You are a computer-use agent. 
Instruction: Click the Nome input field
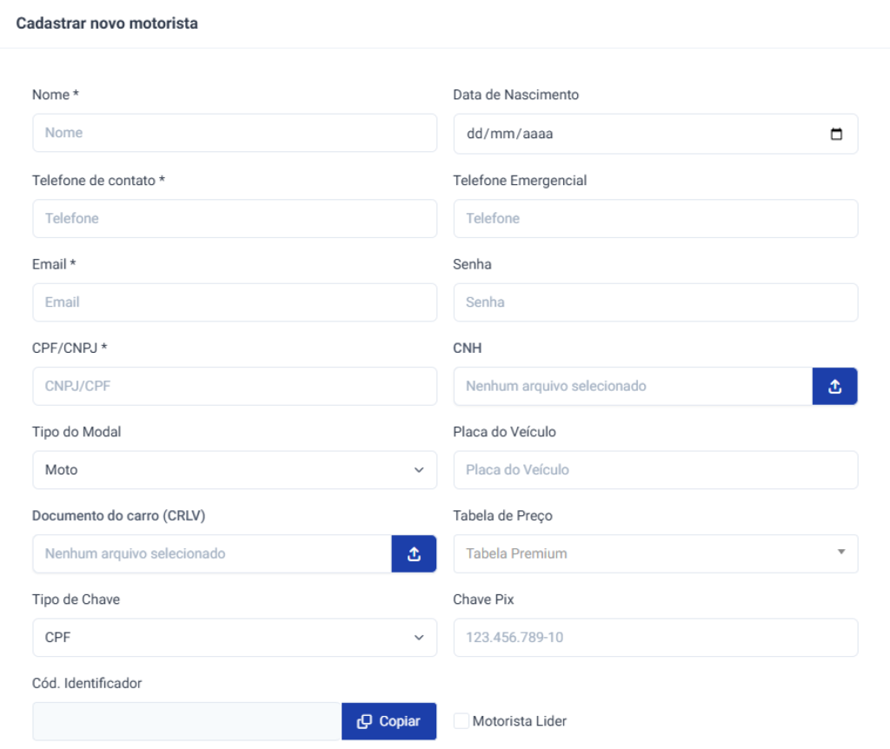click(x=235, y=133)
